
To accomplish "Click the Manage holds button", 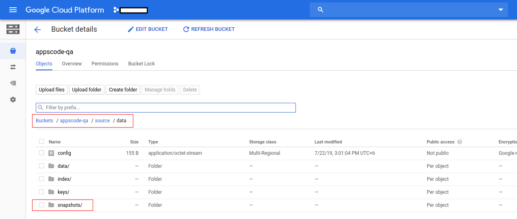I will [160, 90].
